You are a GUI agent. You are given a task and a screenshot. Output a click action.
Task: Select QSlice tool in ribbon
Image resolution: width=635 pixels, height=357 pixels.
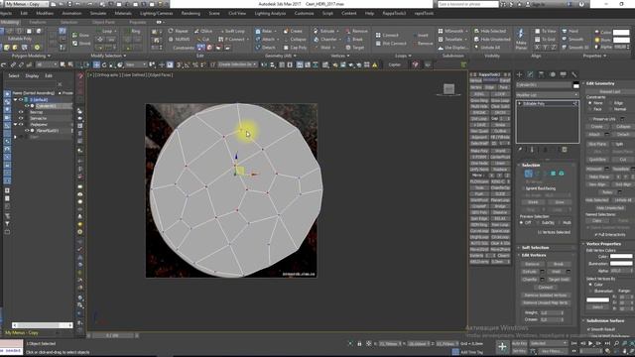pos(202,31)
